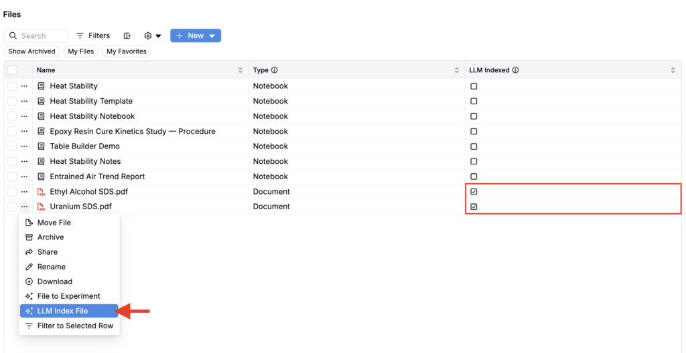The height and width of the screenshot is (353, 686).
Task: Show info icon beside LLM Indexed header
Action: (x=515, y=70)
